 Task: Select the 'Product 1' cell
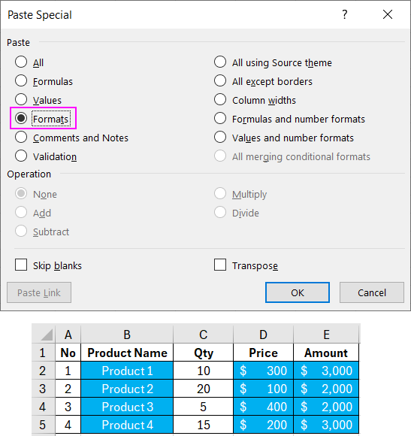coord(127,371)
